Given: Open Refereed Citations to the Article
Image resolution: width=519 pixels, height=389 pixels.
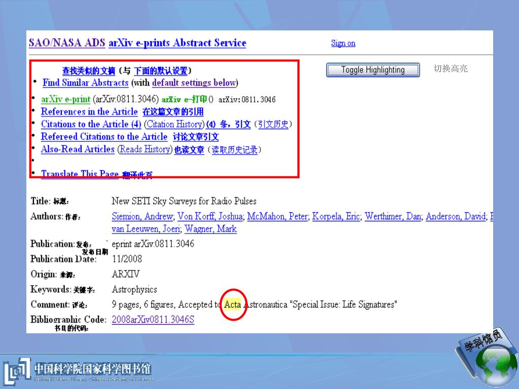Looking at the screenshot, I should click(104, 137).
